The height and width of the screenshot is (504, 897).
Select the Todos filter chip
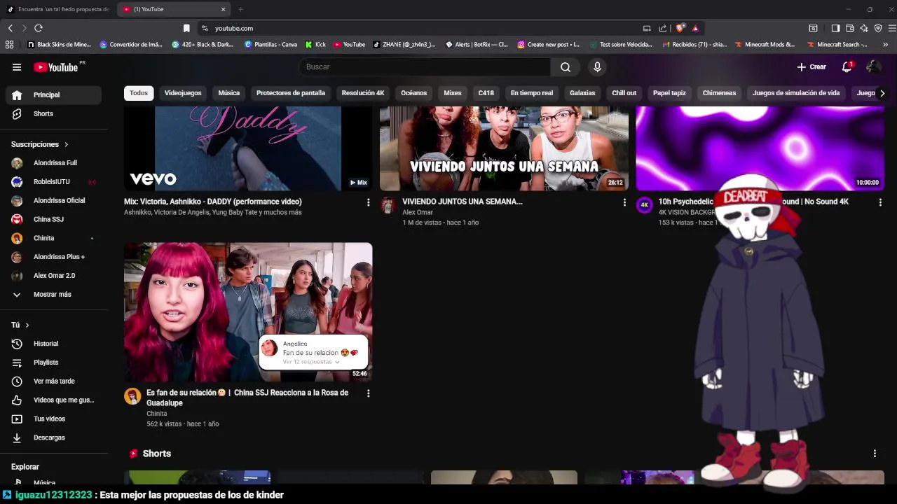(139, 93)
